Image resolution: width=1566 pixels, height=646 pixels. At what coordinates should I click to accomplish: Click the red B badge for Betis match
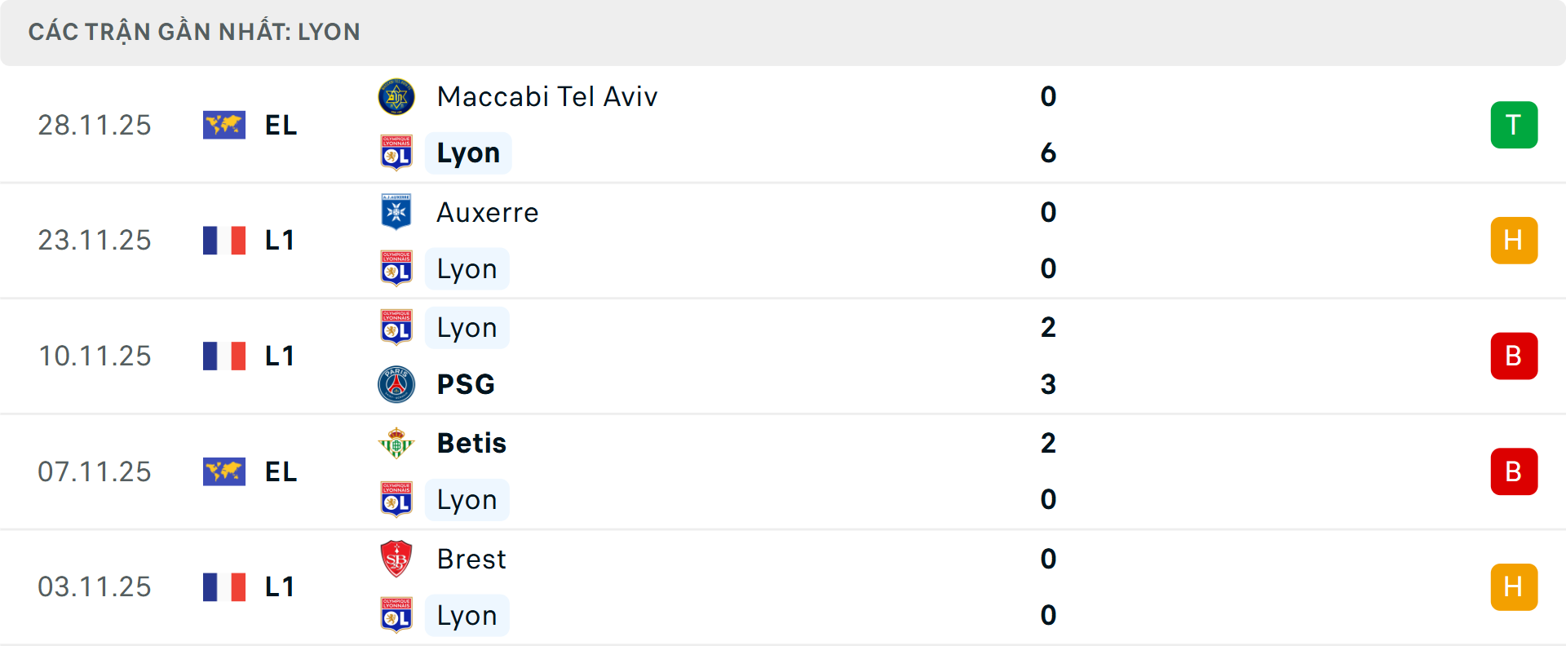pyautogui.click(x=1514, y=471)
